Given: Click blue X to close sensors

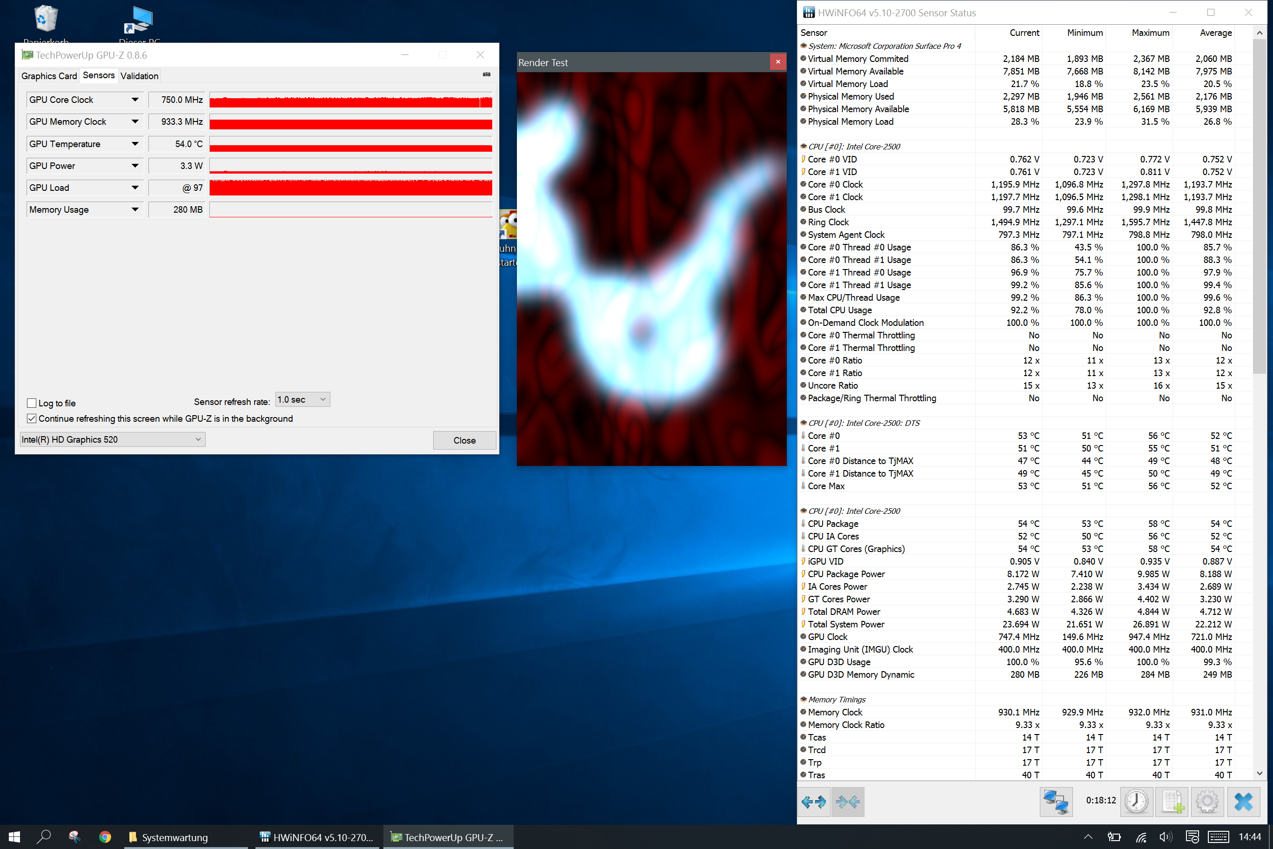Looking at the screenshot, I should click(x=1243, y=802).
